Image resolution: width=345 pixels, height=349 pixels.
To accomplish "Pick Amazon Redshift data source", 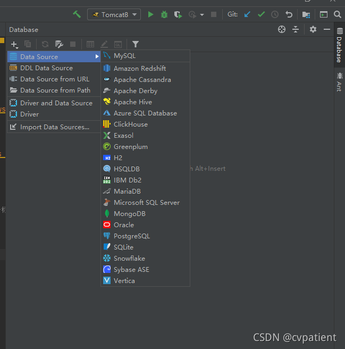I will click(146, 68).
